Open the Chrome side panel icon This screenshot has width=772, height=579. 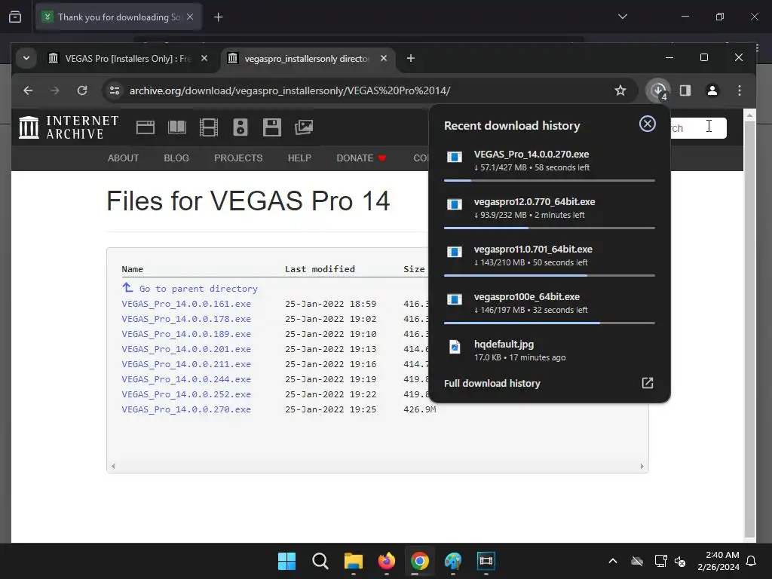(685, 90)
